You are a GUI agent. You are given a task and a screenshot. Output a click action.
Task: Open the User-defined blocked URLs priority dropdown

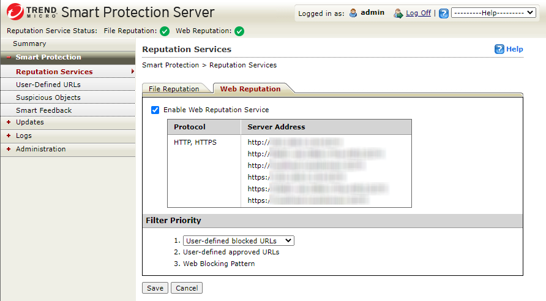click(x=239, y=241)
